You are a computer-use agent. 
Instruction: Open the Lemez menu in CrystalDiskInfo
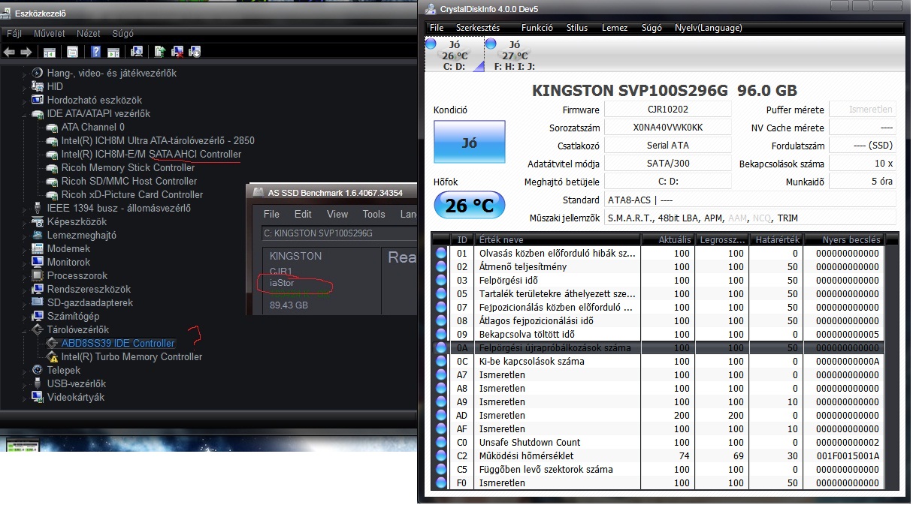[x=615, y=28]
